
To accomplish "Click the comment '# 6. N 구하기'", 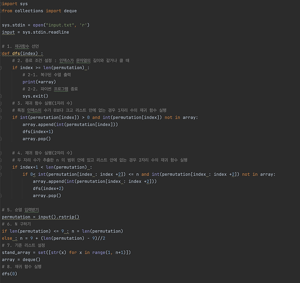I will (x=16, y=224).
